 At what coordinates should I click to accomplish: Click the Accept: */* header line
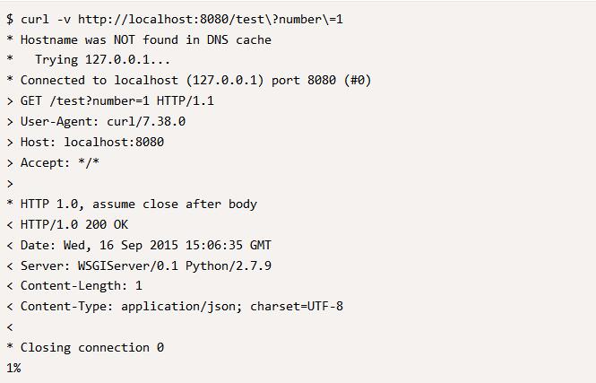[53, 162]
